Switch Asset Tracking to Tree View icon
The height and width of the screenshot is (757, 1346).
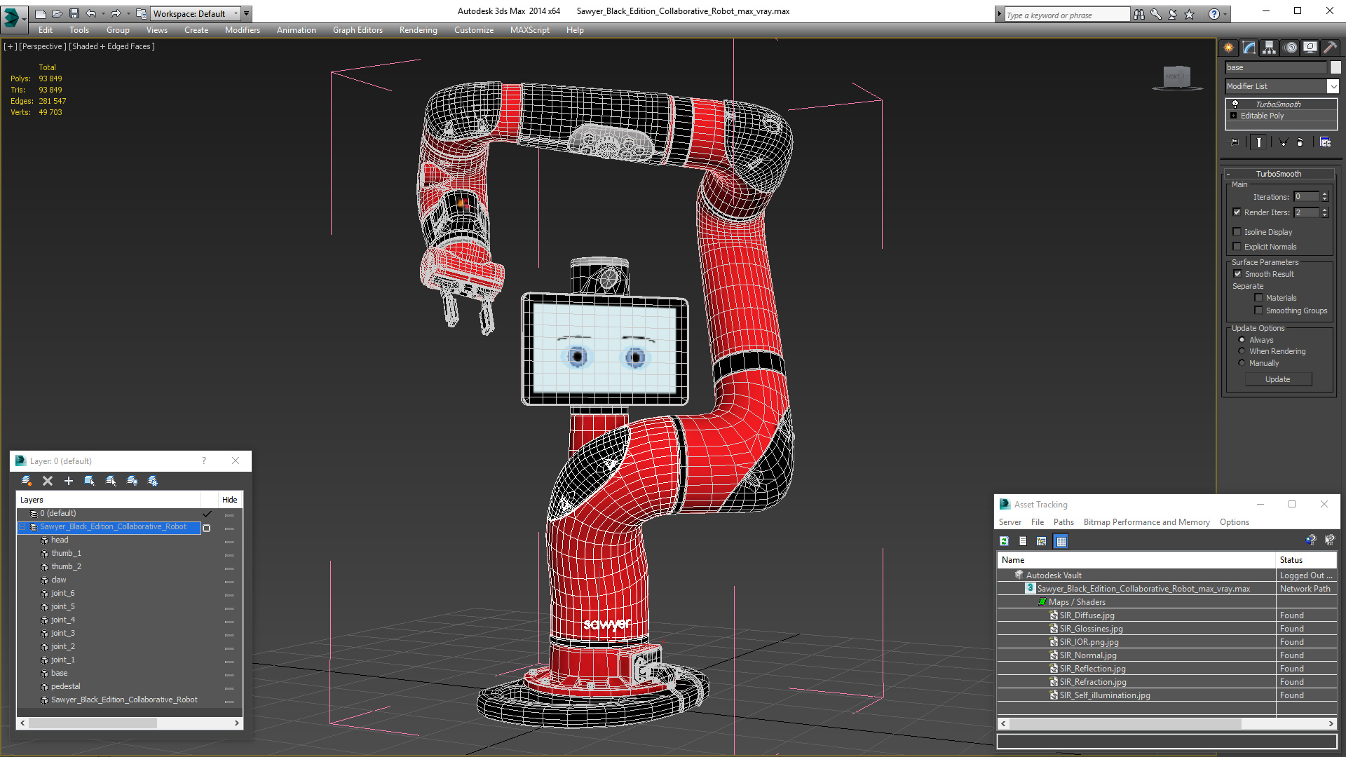coord(1042,541)
